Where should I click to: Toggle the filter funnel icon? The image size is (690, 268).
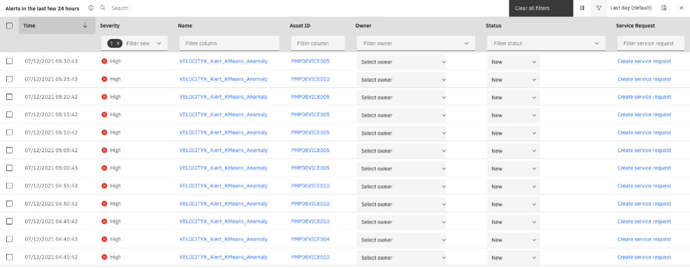pyautogui.click(x=599, y=8)
